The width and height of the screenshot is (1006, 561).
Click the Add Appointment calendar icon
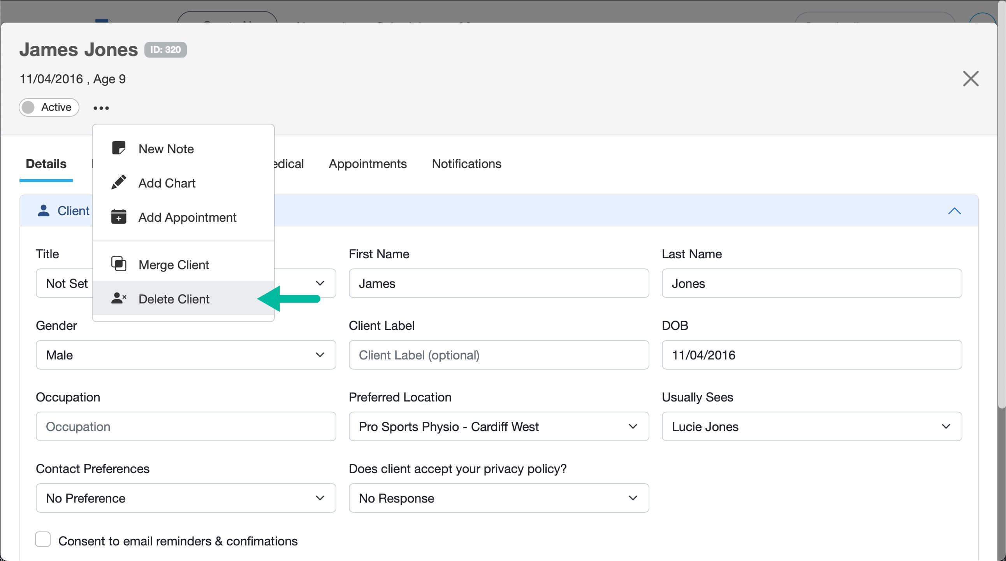coord(118,217)
